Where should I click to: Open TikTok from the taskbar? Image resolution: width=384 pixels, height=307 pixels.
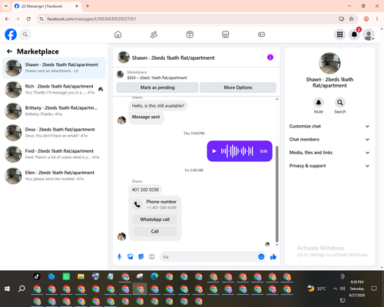pyautogui.click(x=37, y=276)
